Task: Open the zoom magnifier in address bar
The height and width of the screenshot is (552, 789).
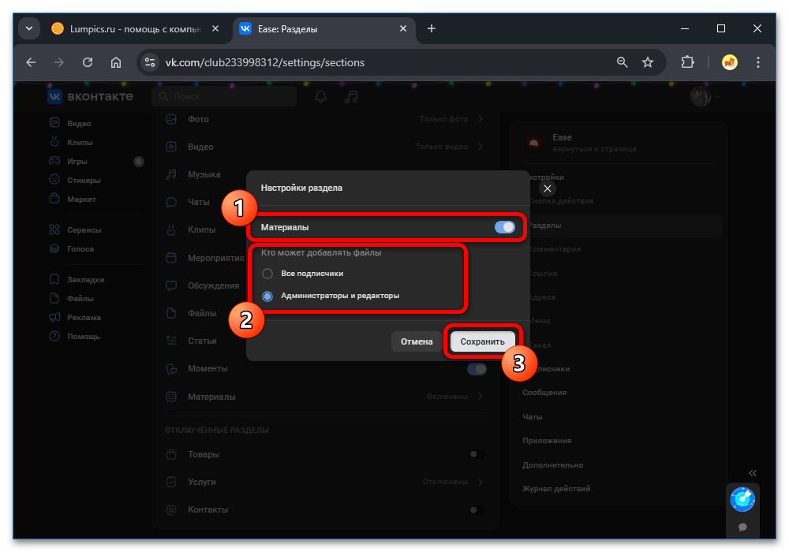Action: (622, 62)
